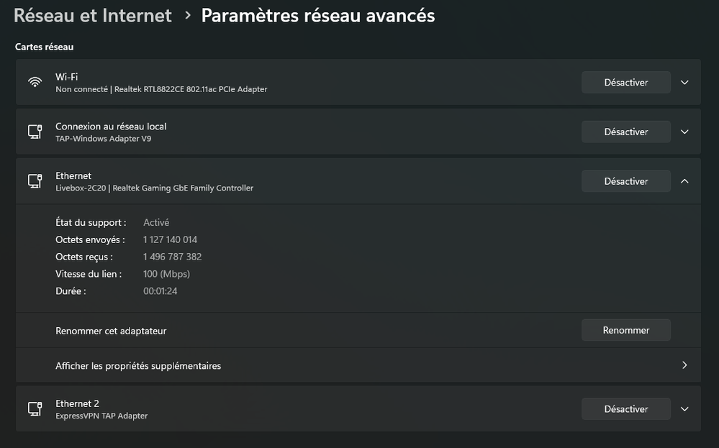Expand Connexion au réseau local details
Viewport: 719px width, 448px height.
coord(684,132)
